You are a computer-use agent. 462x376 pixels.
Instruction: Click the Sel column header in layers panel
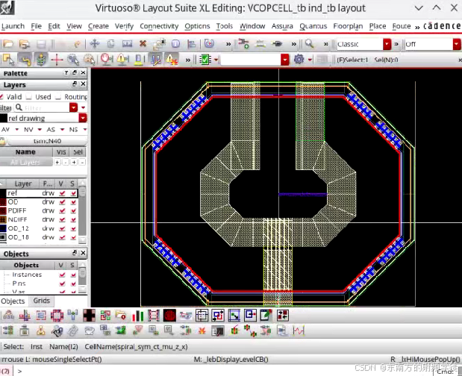click(x=78, y=152)
